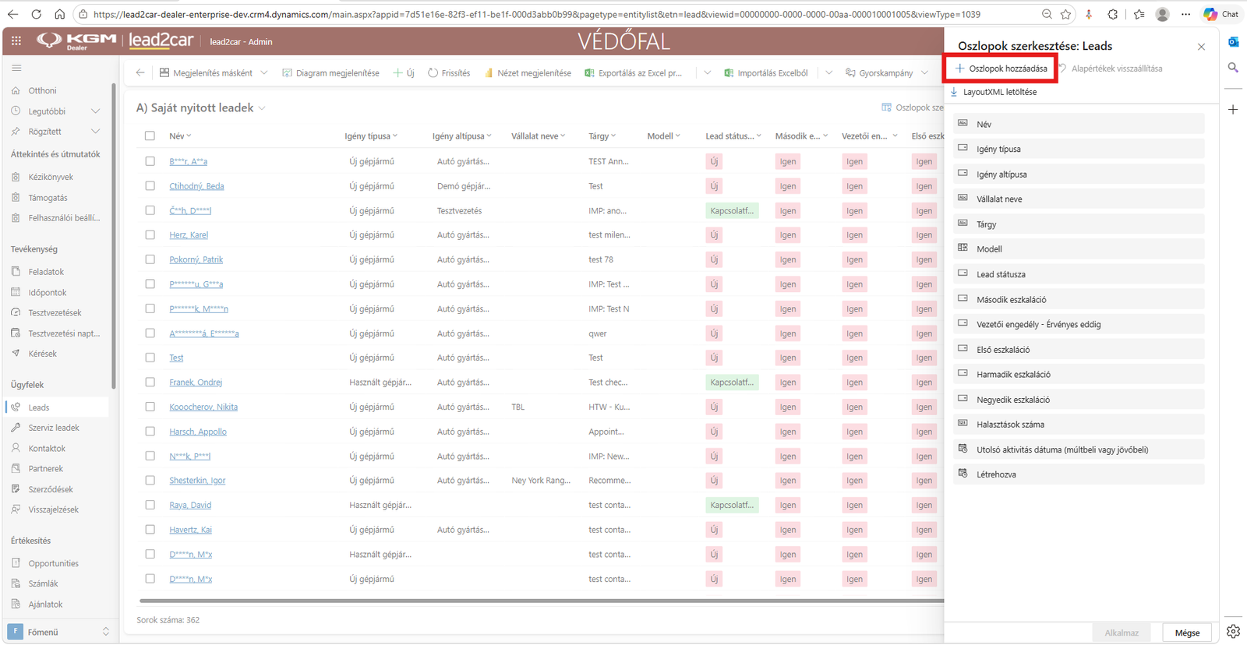
Task: Tick the select-all checkbox in grid header
Action: pos(150,136)
